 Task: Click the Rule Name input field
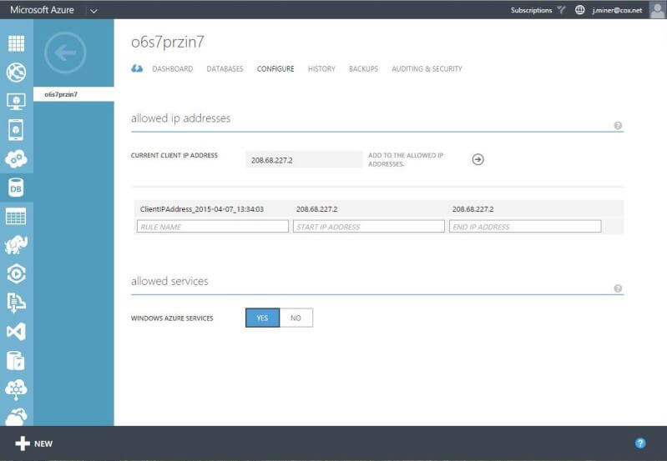pyautogui.click(x=212, y=227)
